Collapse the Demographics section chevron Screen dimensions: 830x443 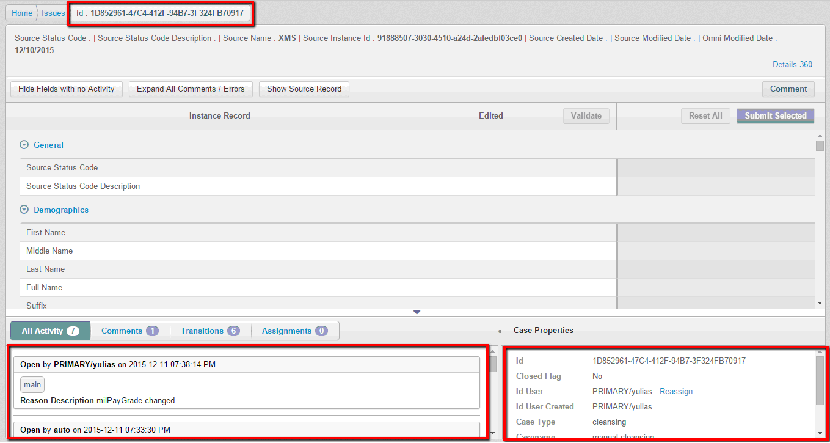coord(24,210)
